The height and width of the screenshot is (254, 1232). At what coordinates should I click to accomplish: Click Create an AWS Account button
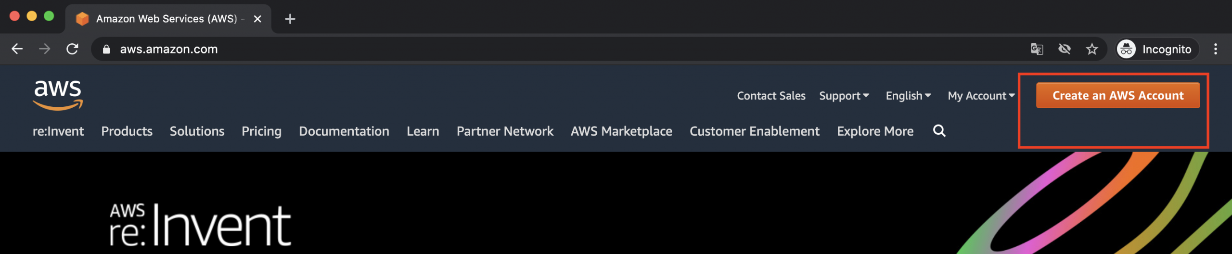pyautogui.click(x=1118, y=95)
